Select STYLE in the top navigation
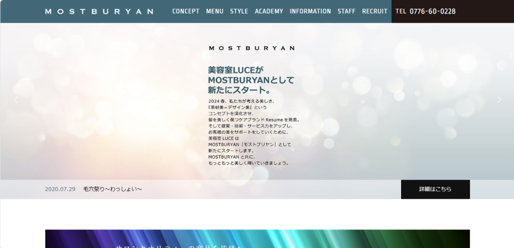This screenshot has width=514, height=248. coord(239,11)
